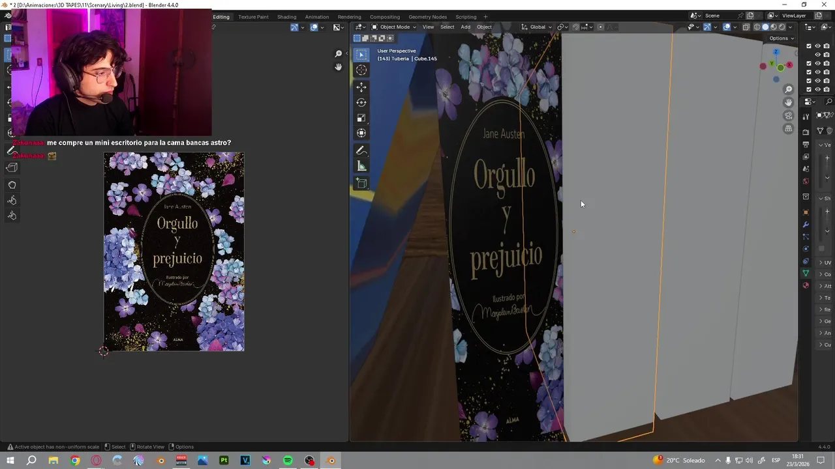Toggle viewport gizmos button

point(707,27)
